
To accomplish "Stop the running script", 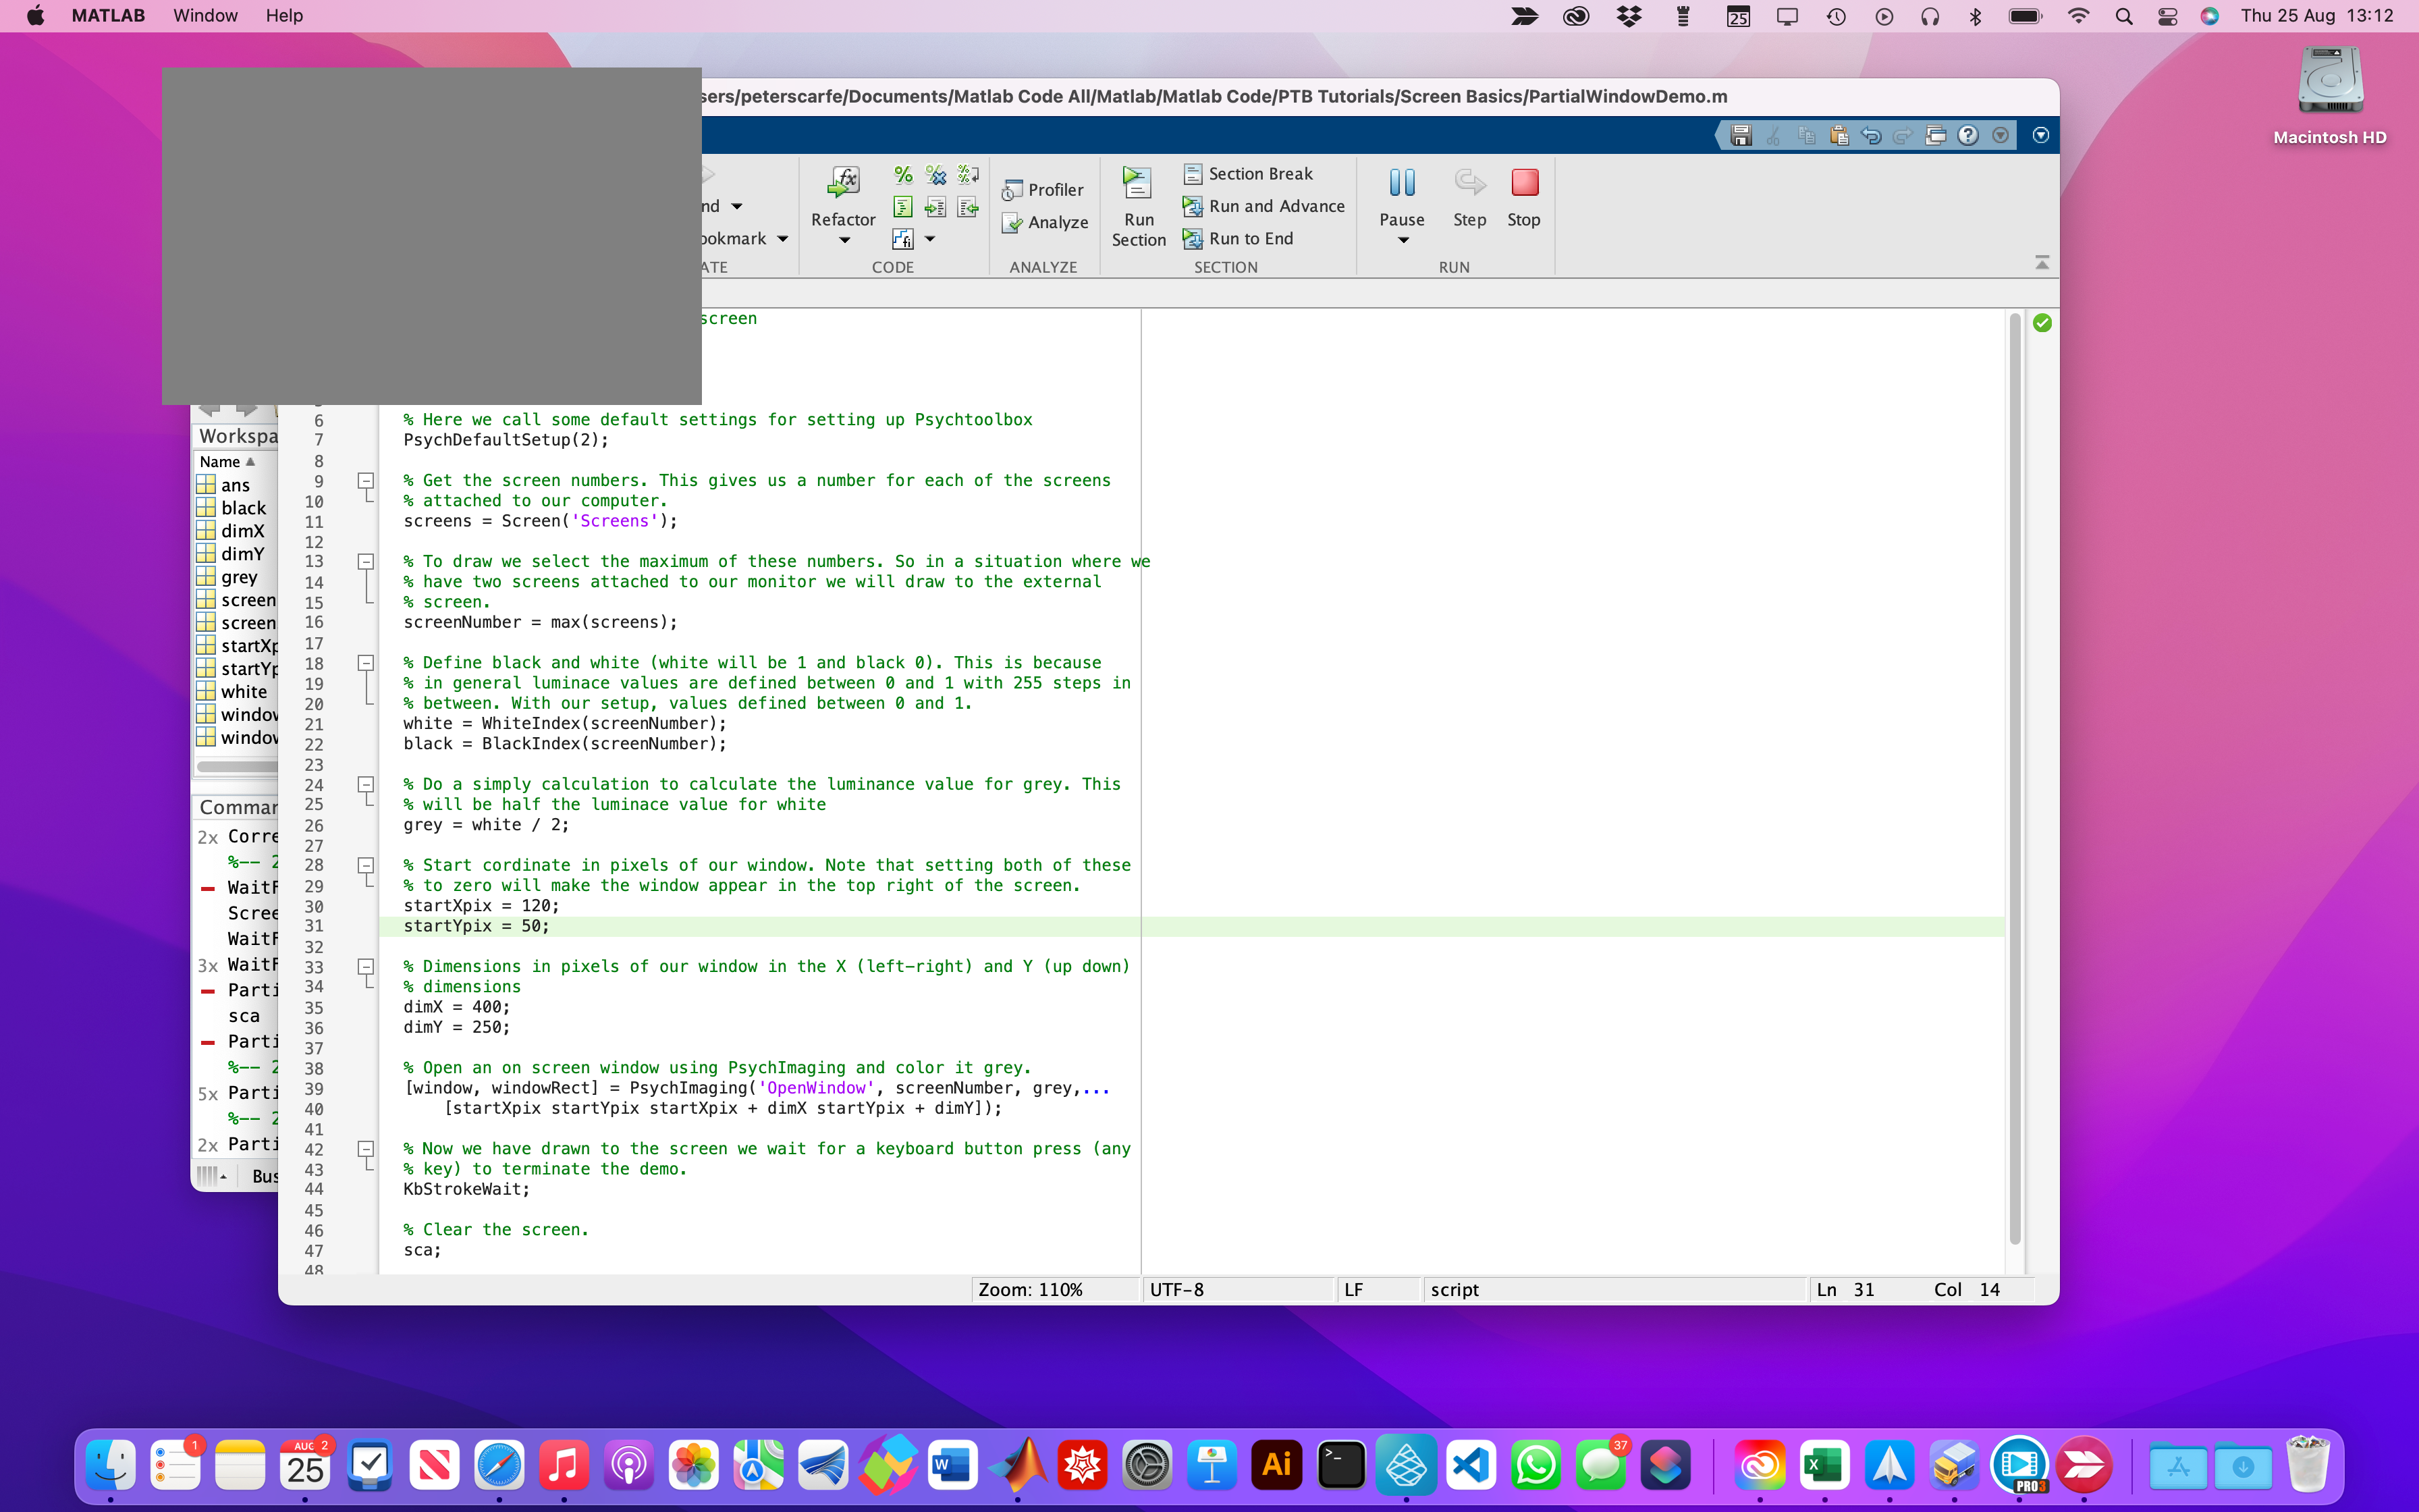I will tap(1525, 183).
